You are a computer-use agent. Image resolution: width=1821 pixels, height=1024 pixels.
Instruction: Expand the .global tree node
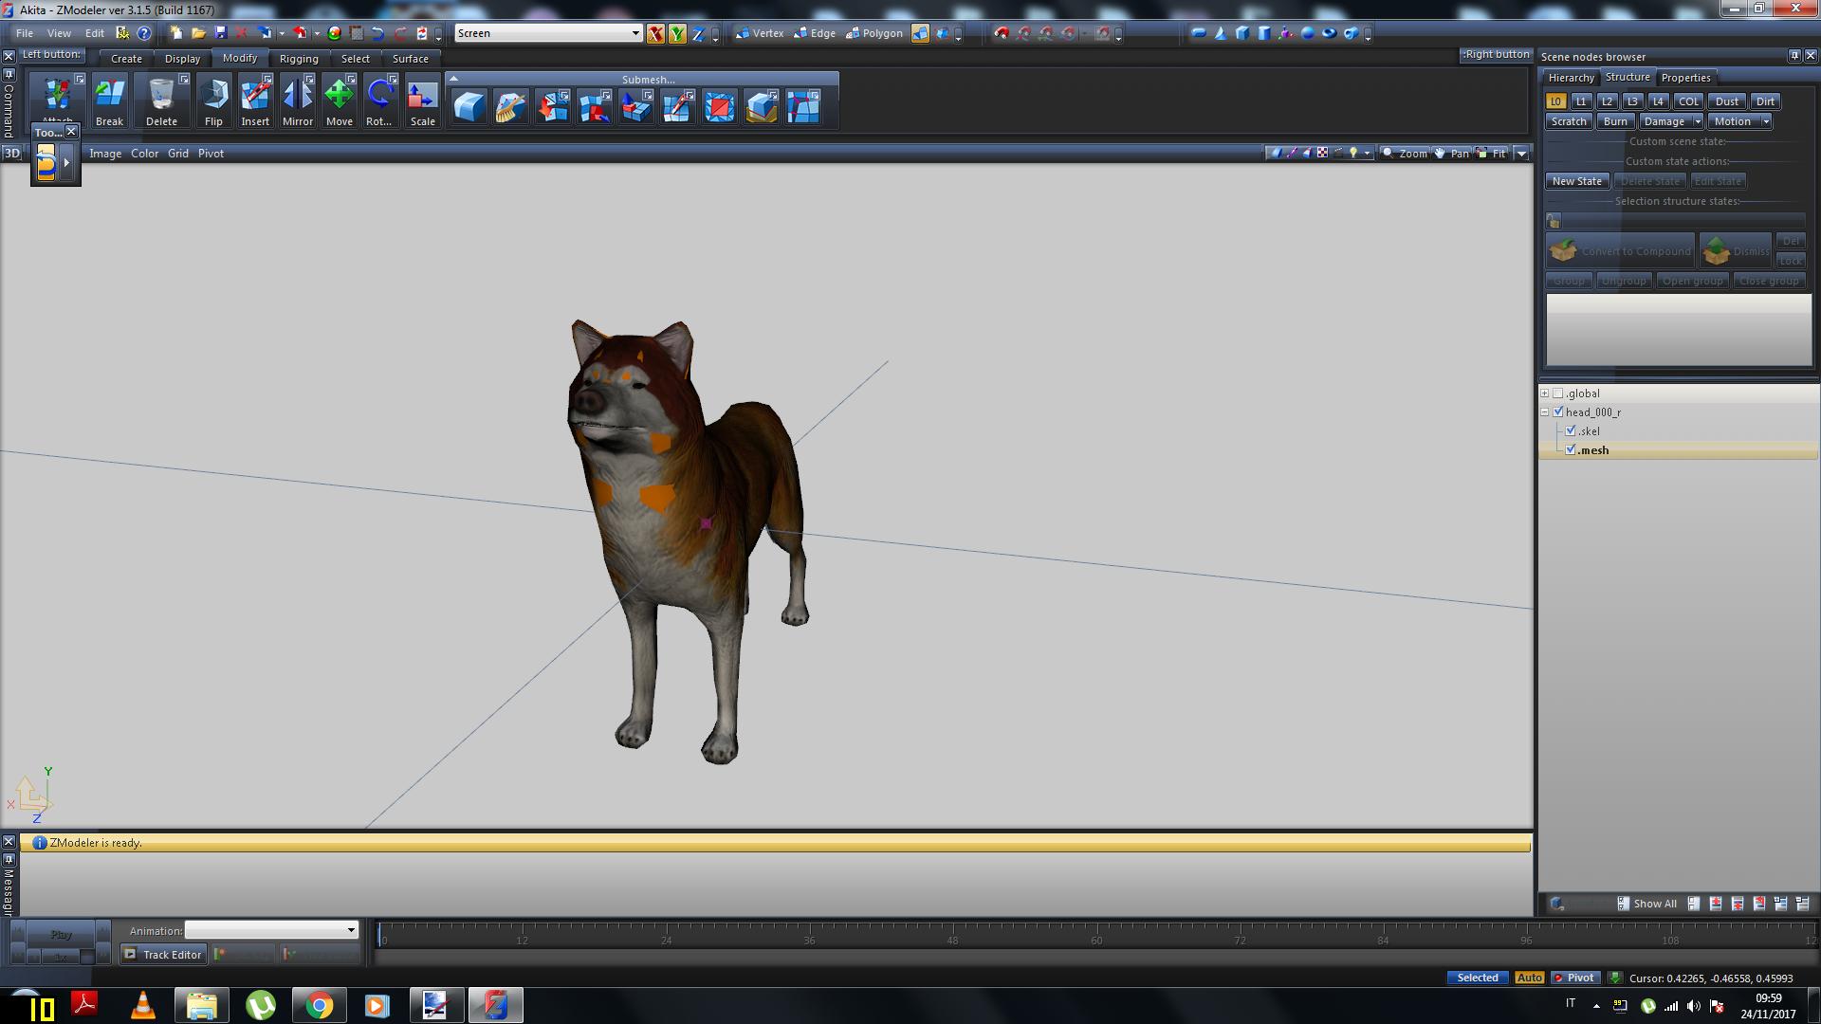(x=1544, y=393)
